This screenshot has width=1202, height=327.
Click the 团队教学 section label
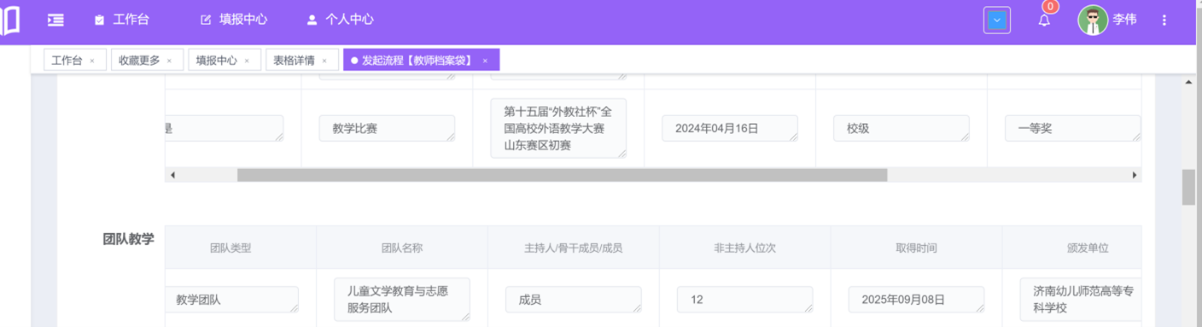tap(129, 239)
